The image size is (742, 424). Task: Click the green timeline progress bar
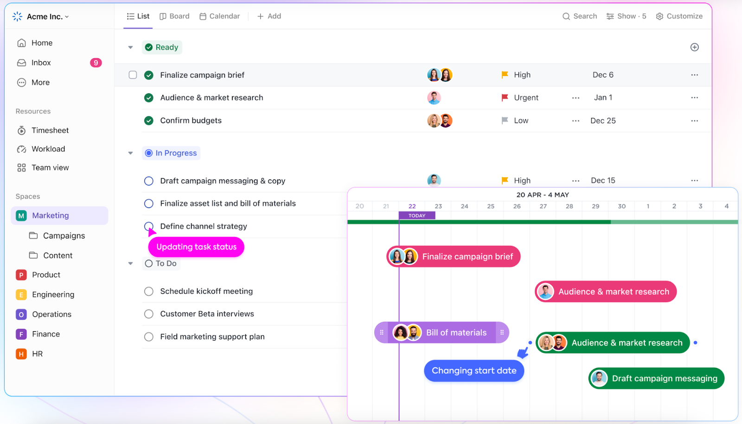point(478,222)
